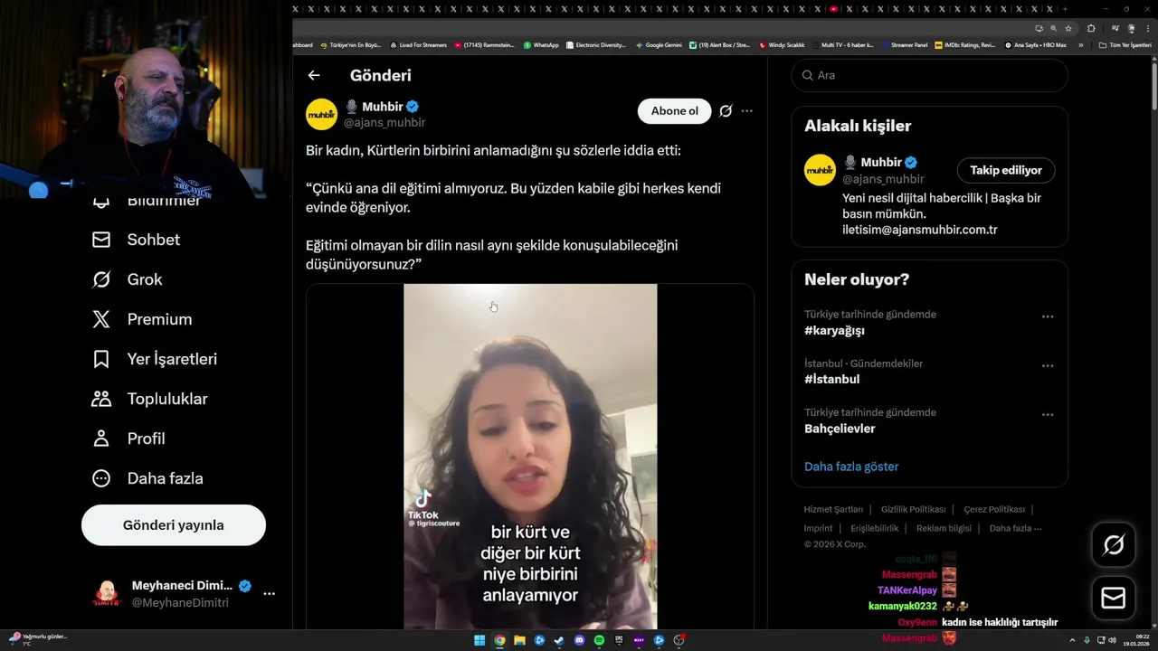Click the Abone ol button
1158x651 pixels.
(x=675, y=111)
